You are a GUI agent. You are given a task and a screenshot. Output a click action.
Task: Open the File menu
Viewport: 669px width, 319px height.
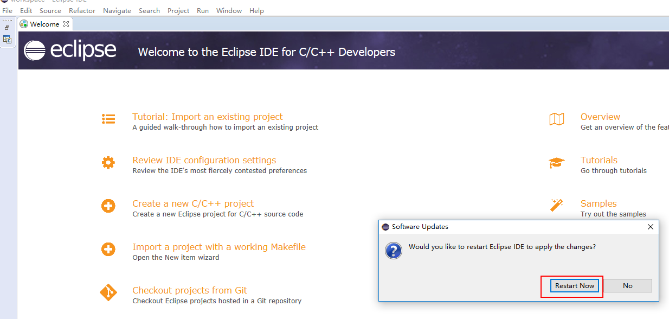click(7, 10)
